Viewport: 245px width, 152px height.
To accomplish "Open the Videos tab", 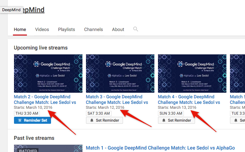I will click(42, 30).
